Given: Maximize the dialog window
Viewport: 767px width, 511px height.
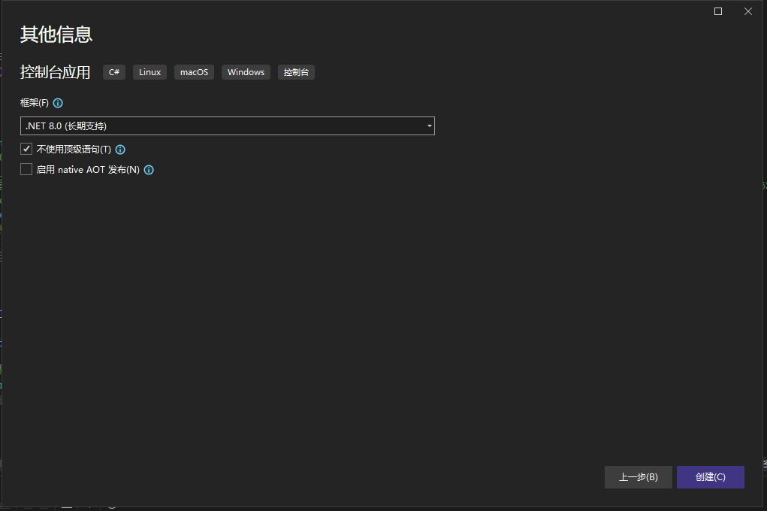Looking at the screenshot, I should tap(718, 11).
